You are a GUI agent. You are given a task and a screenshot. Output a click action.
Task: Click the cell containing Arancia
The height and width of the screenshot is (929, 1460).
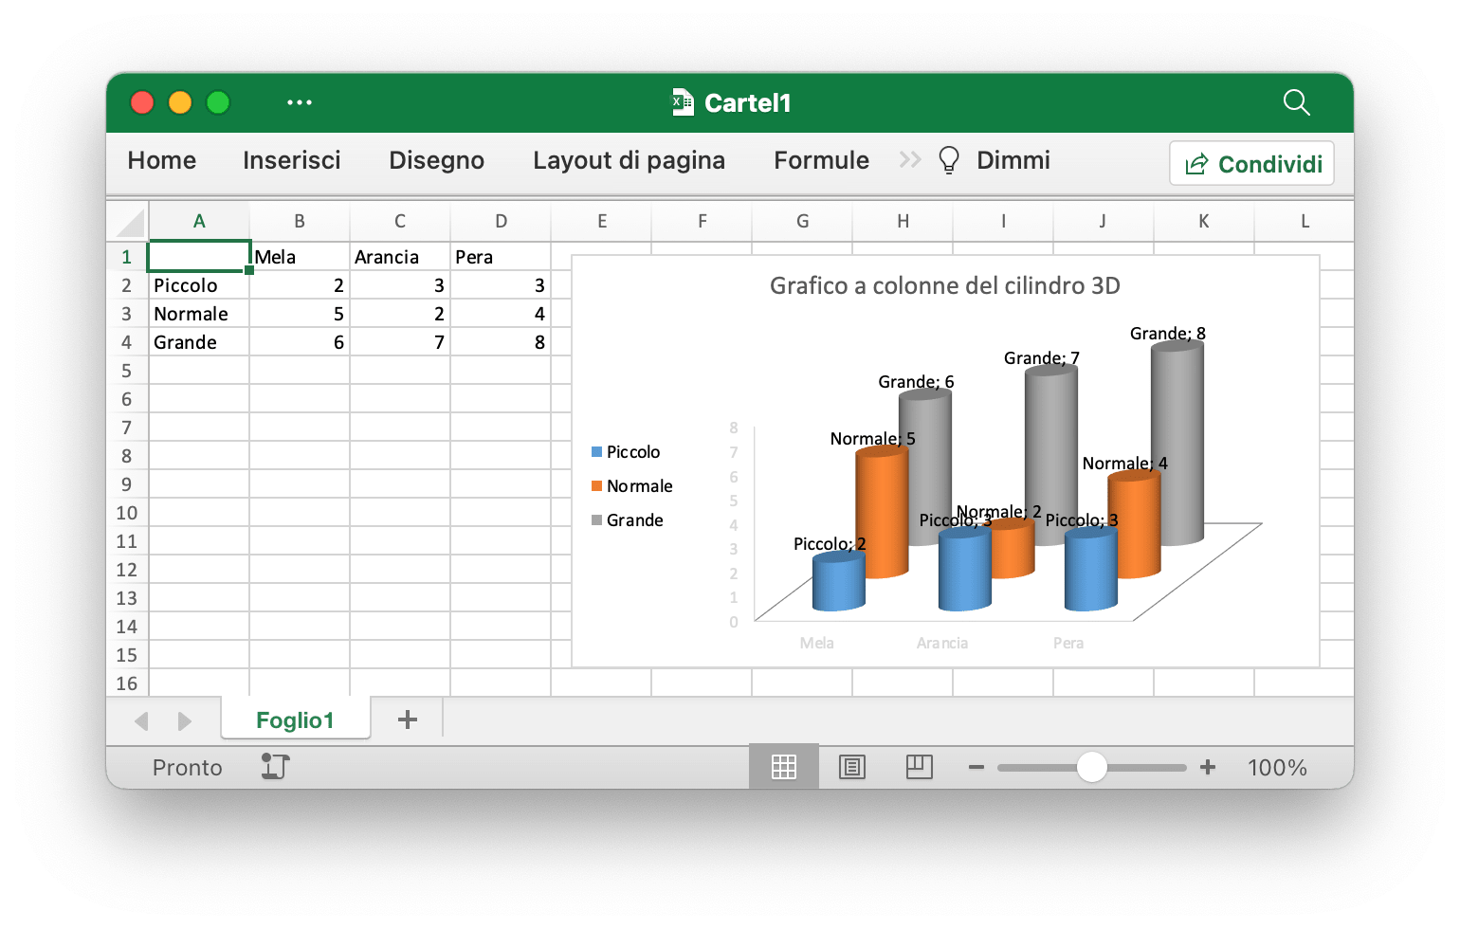(x=400, y=257)
